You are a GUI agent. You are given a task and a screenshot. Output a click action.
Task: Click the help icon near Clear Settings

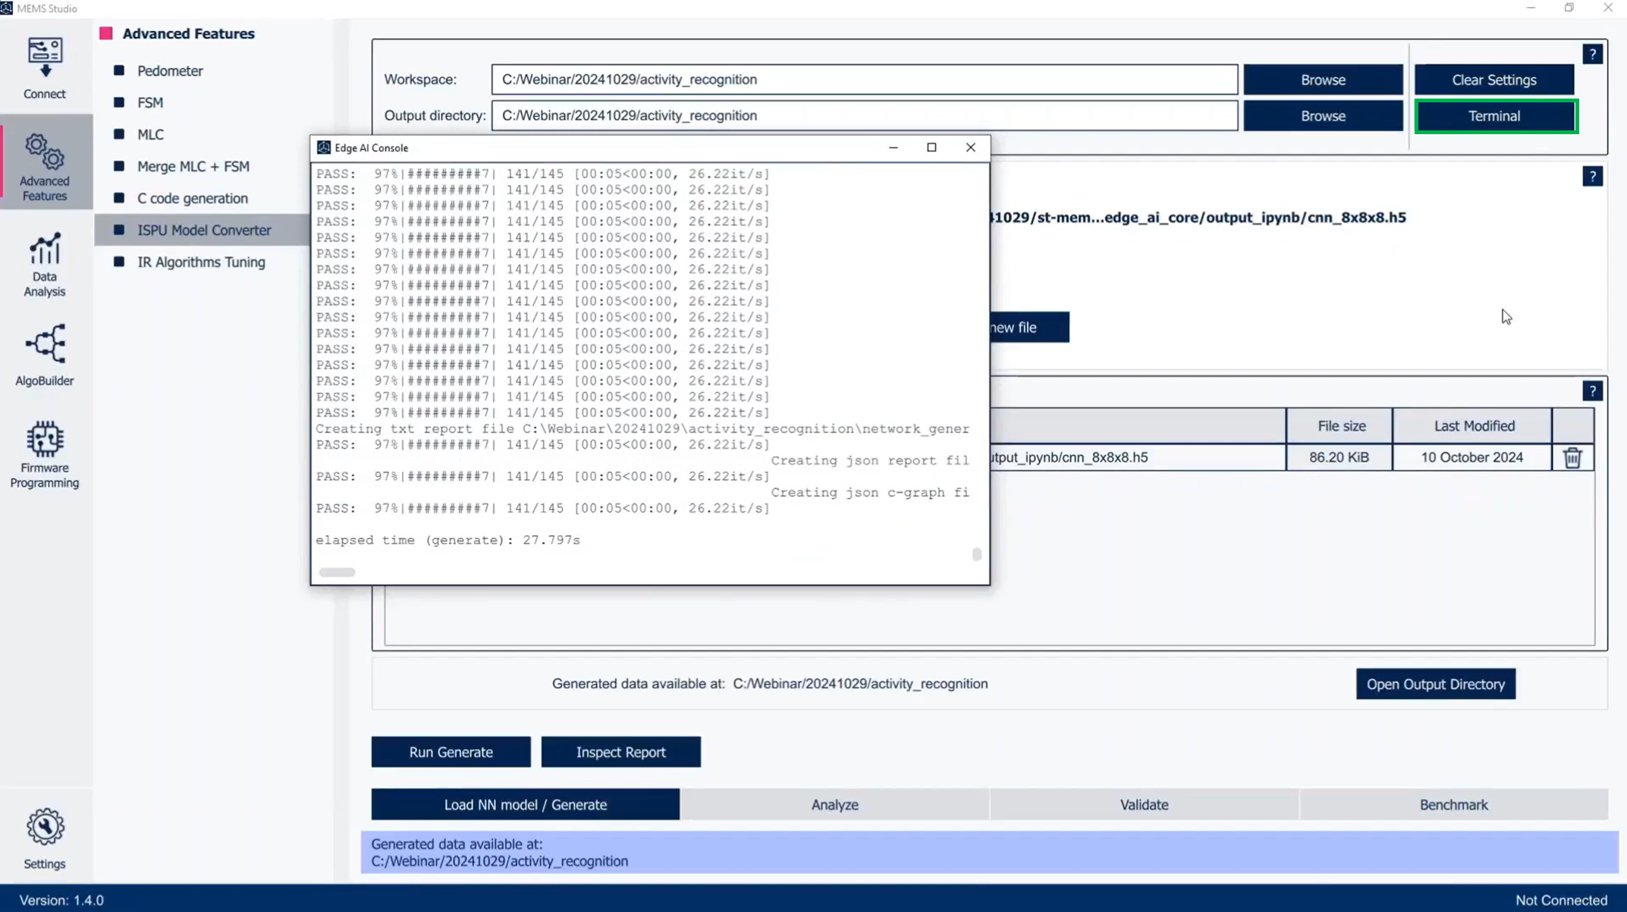coord(1593,53)
